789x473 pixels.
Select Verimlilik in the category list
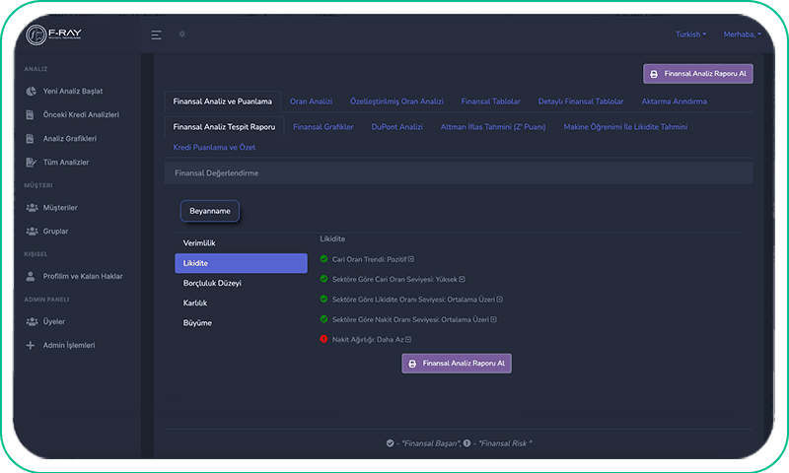[199, 243]
